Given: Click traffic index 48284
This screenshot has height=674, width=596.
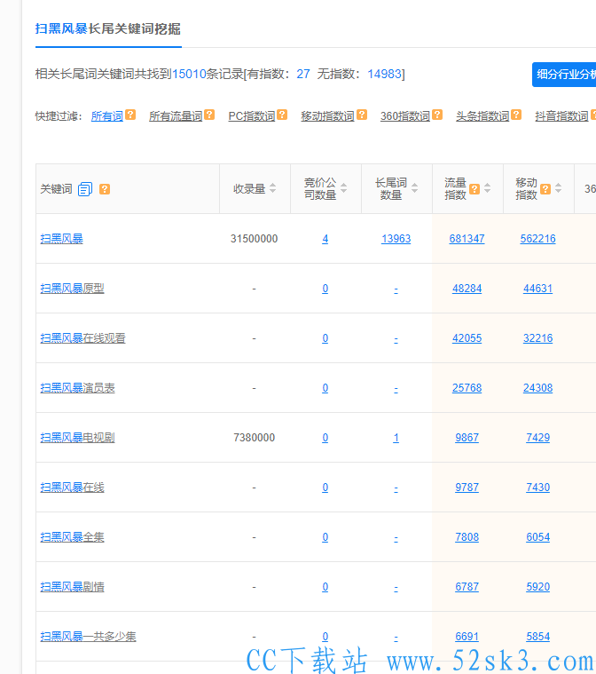Looking at the screenshot, I should click(x=467, y=289).
